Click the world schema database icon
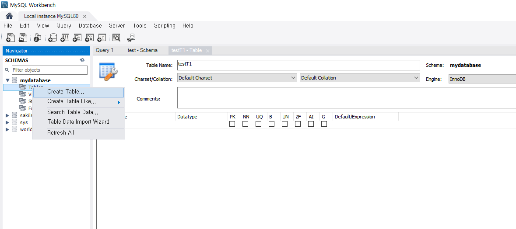 (14, 129)
